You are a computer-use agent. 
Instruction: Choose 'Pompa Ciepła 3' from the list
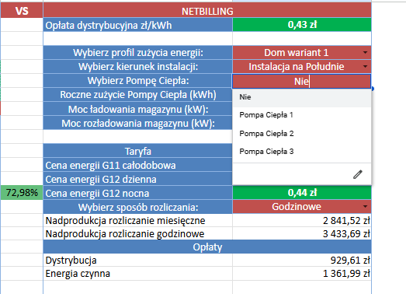click(302, 152)
